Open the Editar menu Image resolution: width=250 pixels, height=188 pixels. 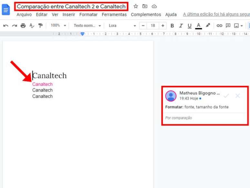[x=42, y=15]
